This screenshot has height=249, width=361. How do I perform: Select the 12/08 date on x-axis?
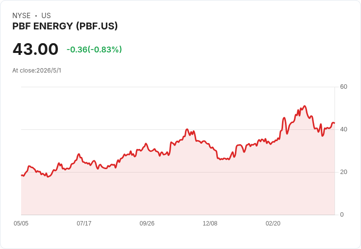point(210,223)
